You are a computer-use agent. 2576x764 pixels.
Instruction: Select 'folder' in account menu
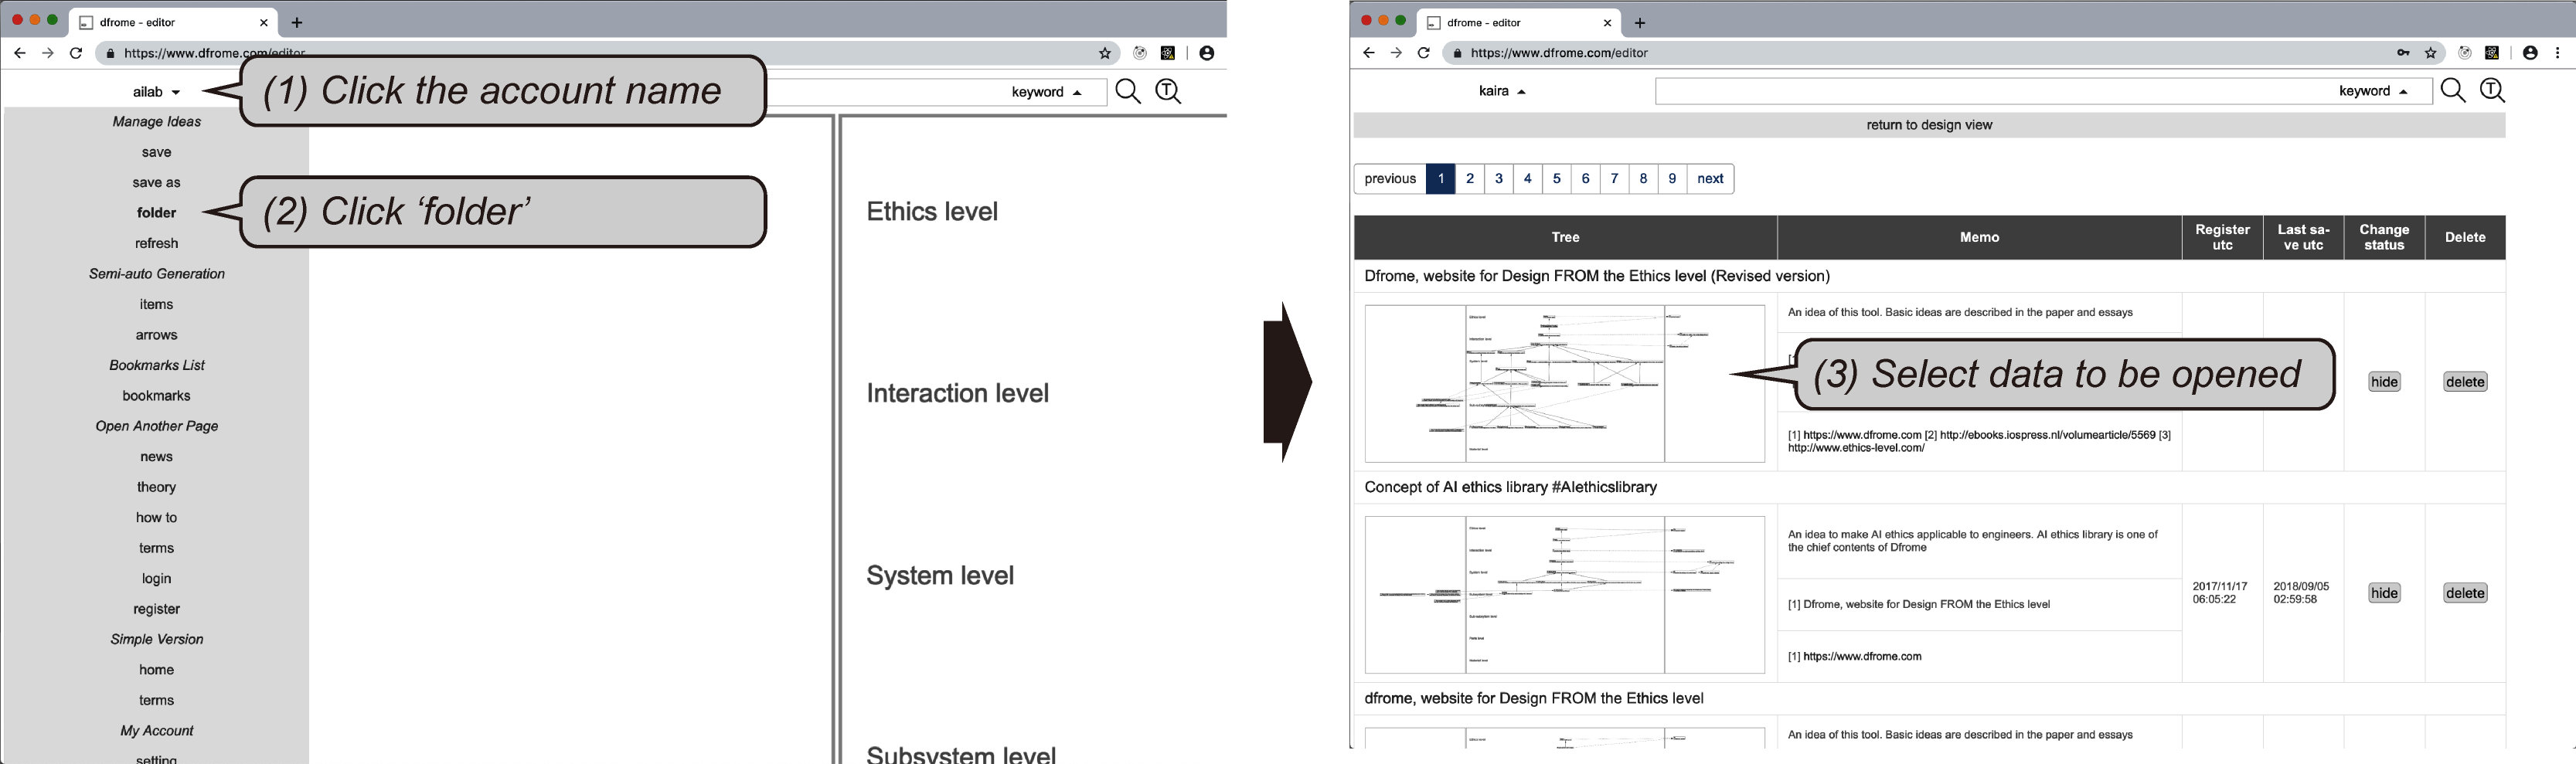coord(157,213)
